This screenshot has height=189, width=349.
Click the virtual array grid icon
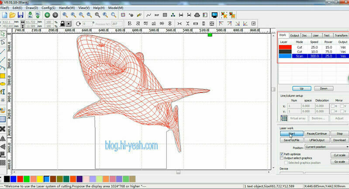click(284, 118)
